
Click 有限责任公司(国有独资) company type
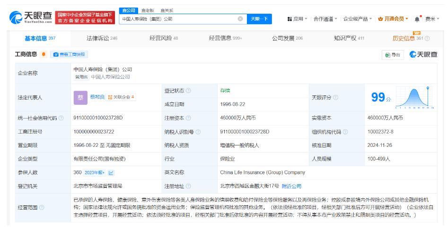pyautogui.click(x=99, y=159)
